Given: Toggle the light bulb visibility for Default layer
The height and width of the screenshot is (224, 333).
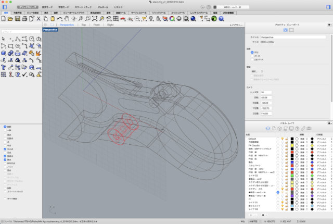Looking at the screenshot, I should click(282, 138).
